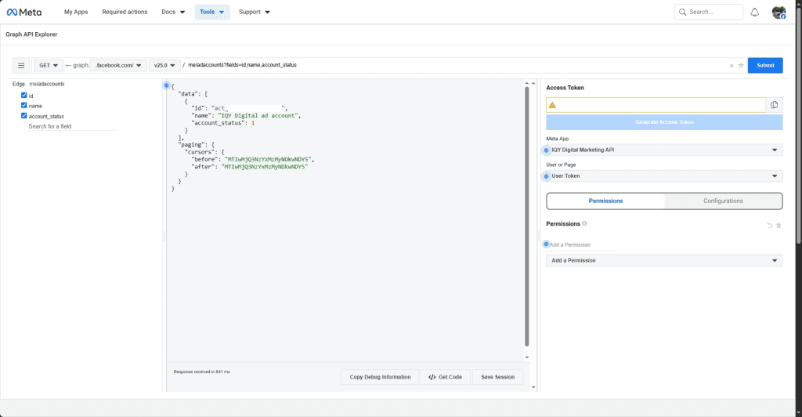
Task: Click the Permissions info icon
Action: (584, 223)
